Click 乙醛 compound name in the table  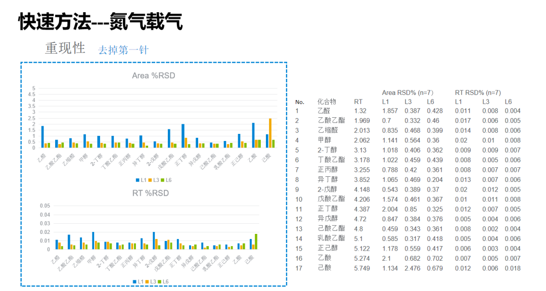pos(324,111)
